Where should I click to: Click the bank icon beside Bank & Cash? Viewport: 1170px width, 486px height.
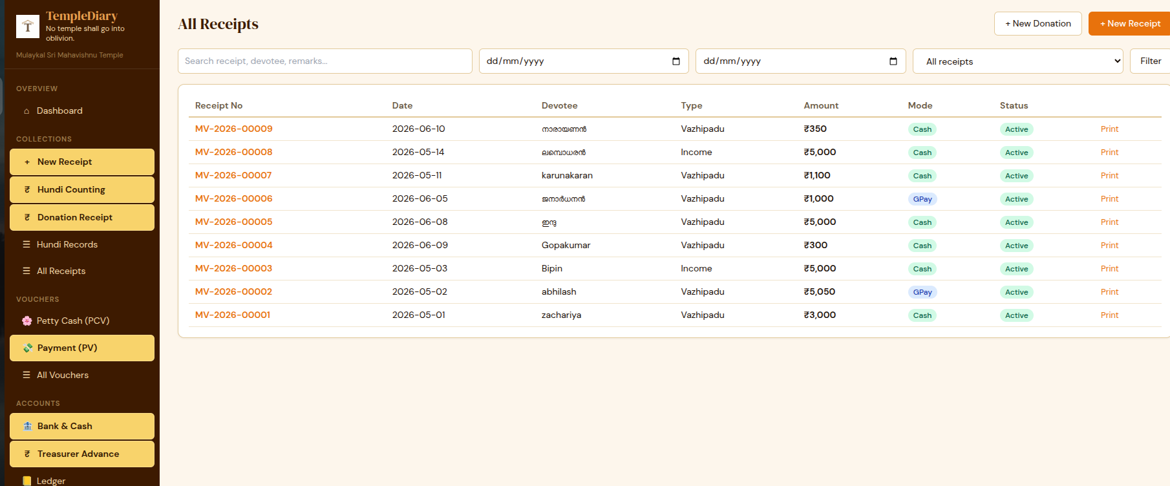(28, 426)
